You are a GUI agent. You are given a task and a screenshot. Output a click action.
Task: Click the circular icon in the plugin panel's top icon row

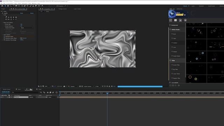[185, 20]
